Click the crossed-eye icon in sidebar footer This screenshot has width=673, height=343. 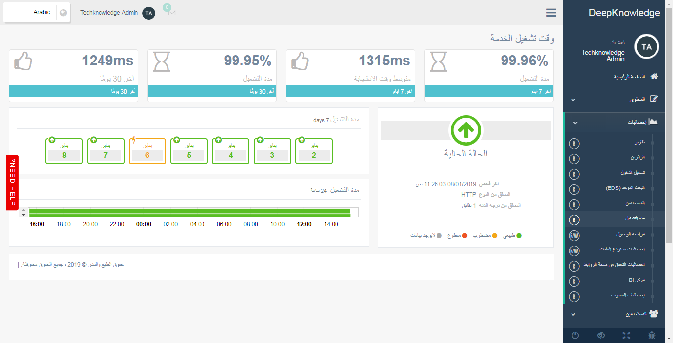click(601, 335)
